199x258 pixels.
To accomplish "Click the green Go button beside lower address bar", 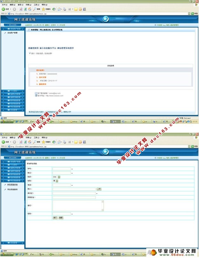I will [192, 146].
